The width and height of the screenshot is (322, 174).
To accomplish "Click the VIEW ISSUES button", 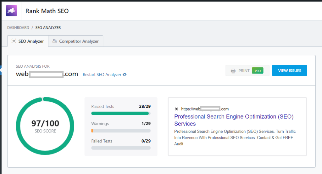I will [x=290, y=70].
